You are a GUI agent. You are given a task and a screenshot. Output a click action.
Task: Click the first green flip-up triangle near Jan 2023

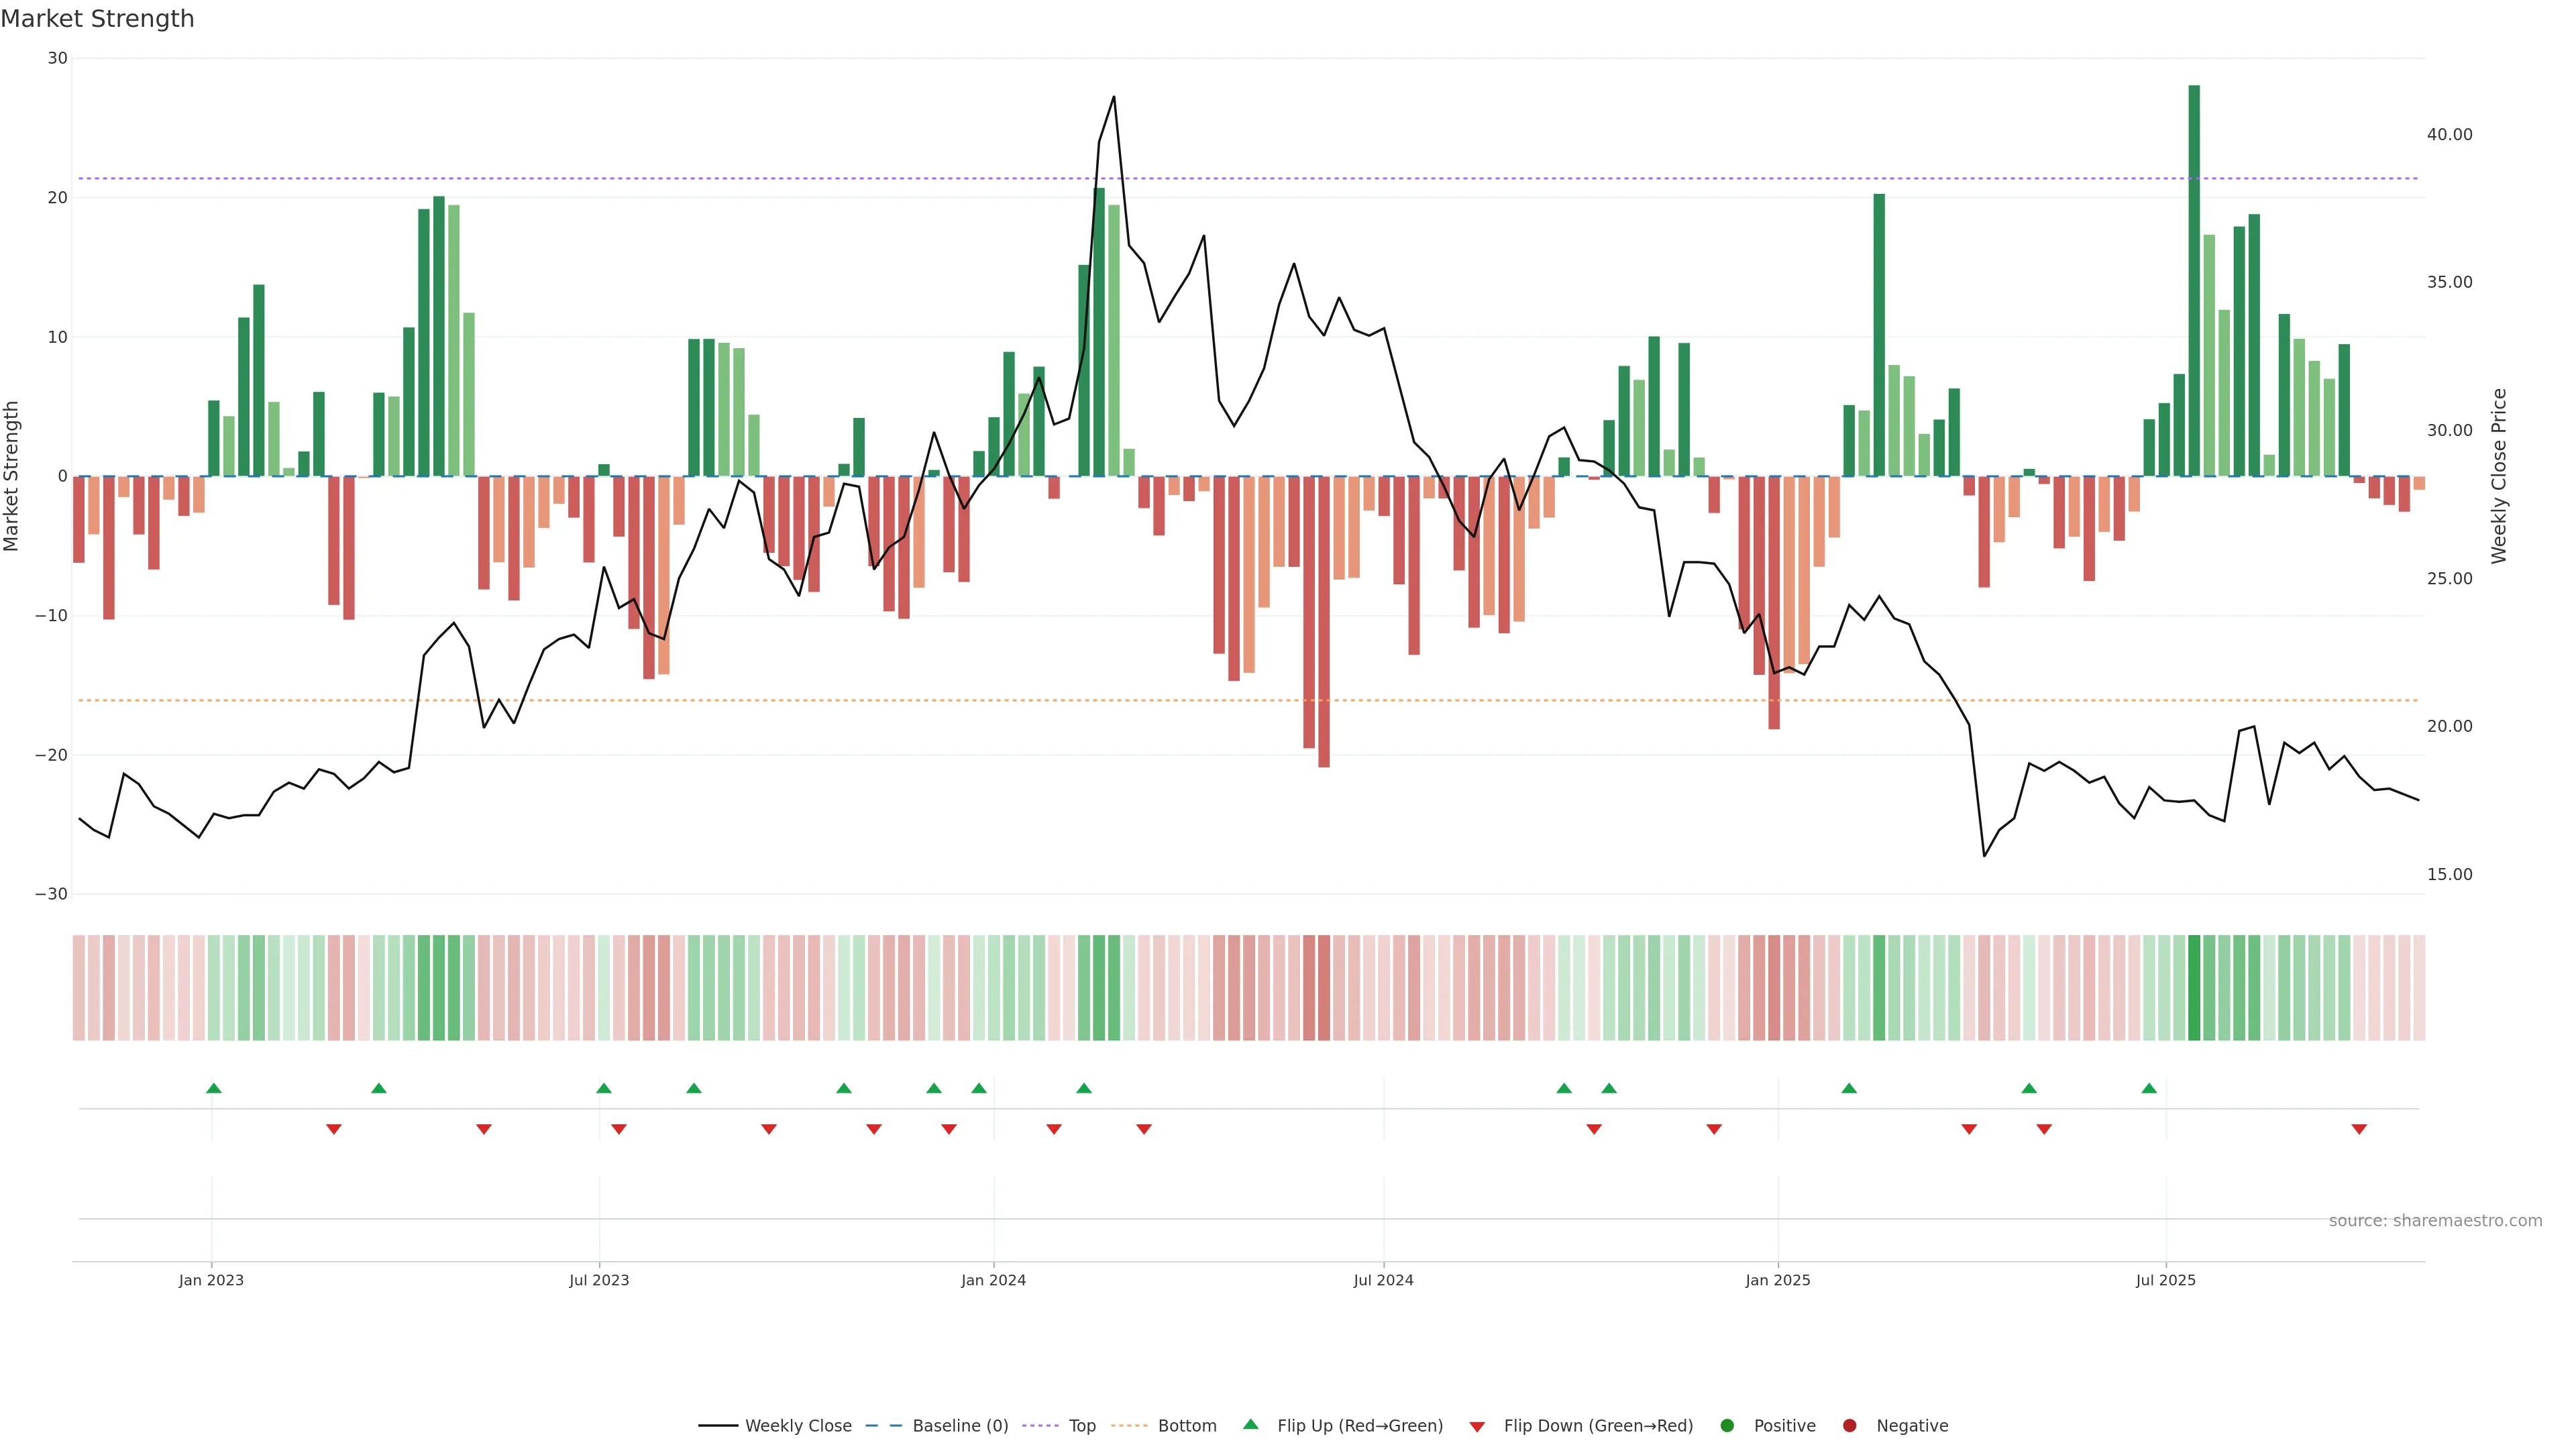[x=213, y=1088]
